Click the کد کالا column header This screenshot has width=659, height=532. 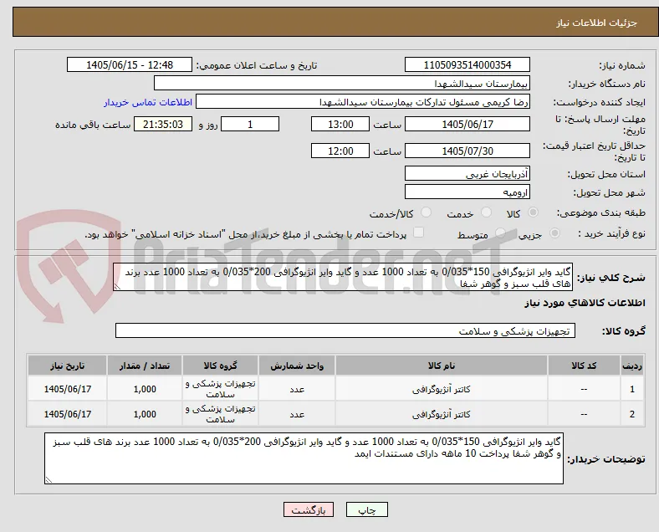tap(584, 366)
